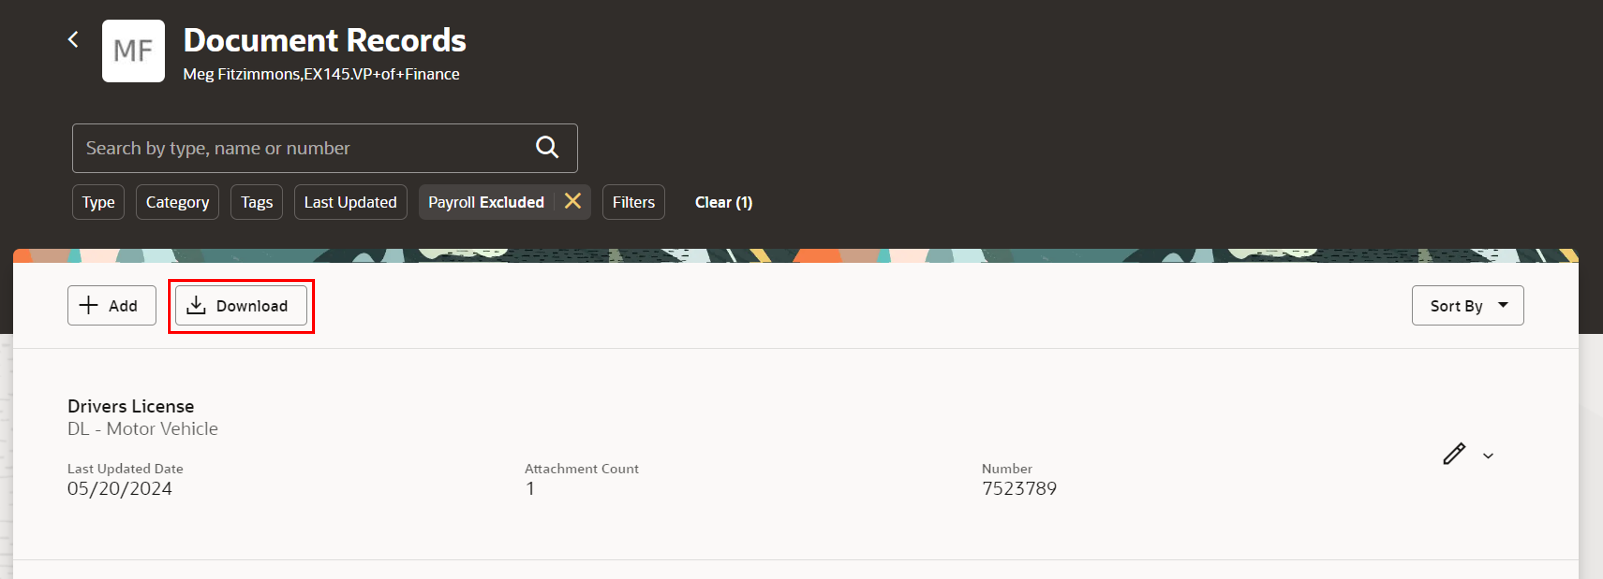Open the Category filter chip

tap(177, 203)
